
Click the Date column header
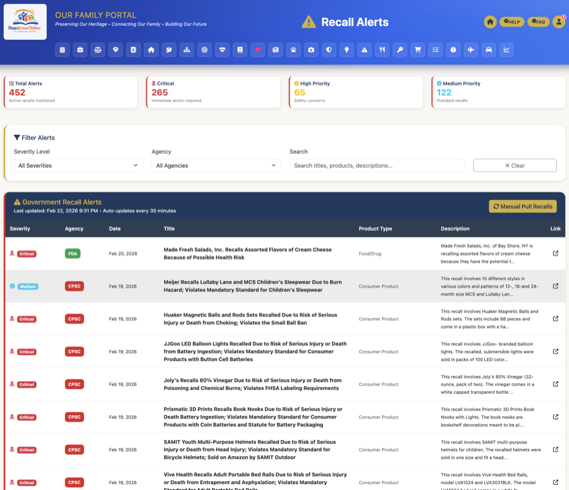114,229
